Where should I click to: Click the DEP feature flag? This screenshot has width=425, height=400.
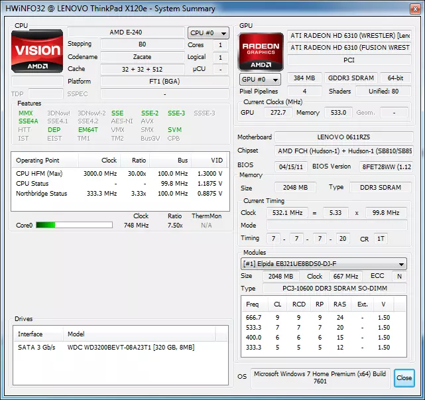54,130
